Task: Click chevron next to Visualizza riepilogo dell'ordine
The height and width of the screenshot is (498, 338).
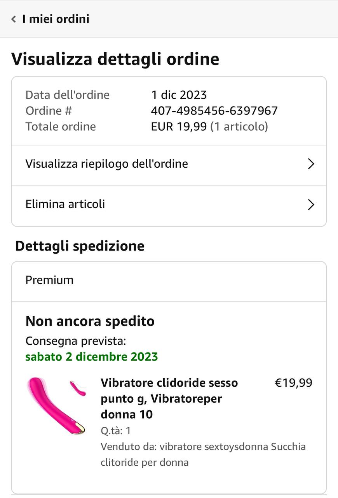Action: [311, 164]
